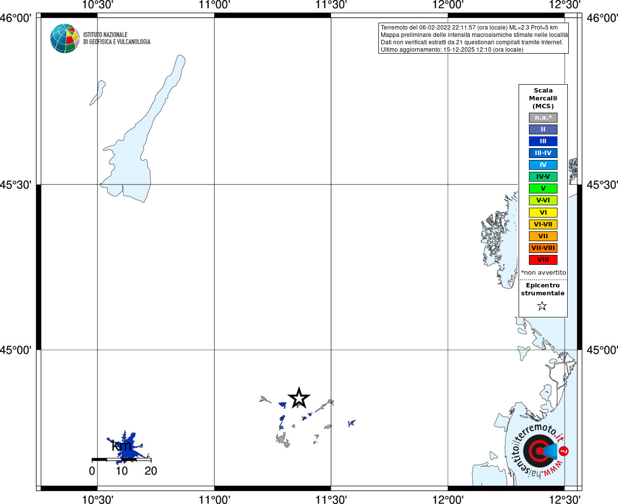Select the orange VII intensity swatch
The width and height of the screenshot is (618, 504).
pyautogui.click(x=543, y=236)
